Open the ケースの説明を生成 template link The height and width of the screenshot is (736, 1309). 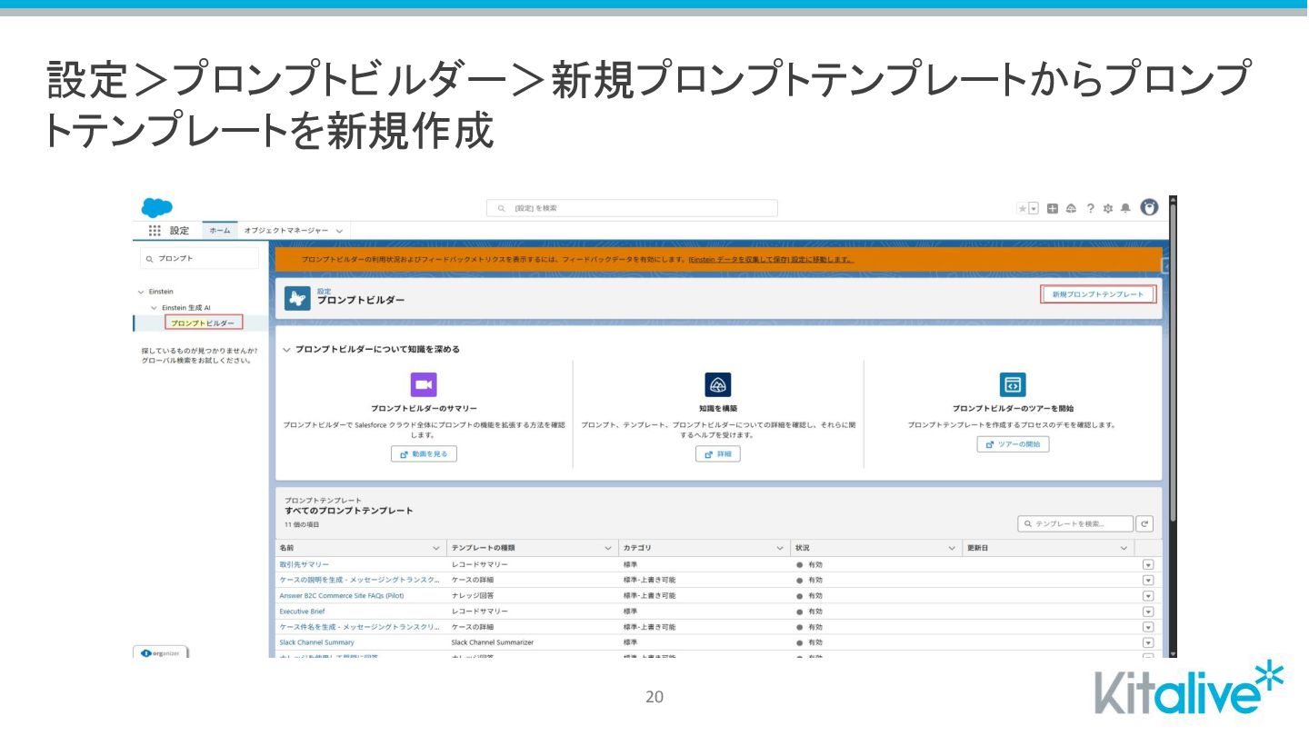(360, 580)
